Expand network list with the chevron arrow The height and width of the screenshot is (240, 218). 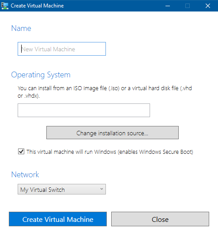pos(101,189)
